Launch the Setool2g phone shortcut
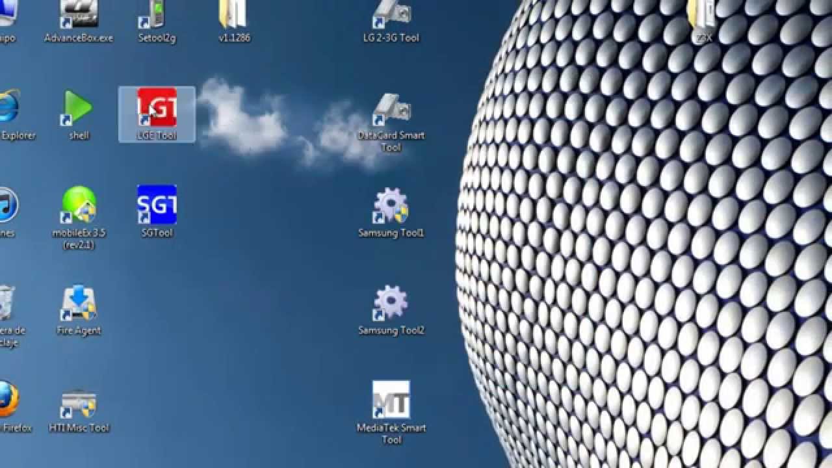Screen dimensions: 832x468 point(157,21)
